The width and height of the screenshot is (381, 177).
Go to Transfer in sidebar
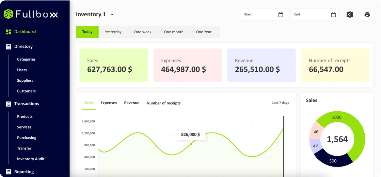point(24,148)
